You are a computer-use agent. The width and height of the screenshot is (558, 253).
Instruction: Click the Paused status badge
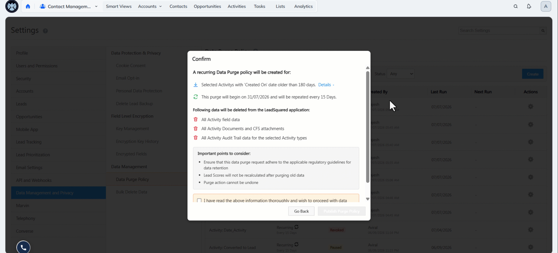(x=336, y=248)
